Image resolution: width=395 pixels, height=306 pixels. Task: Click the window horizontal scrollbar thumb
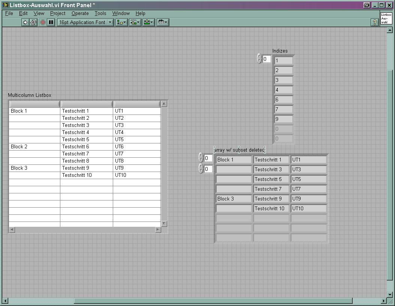[213, 301]
